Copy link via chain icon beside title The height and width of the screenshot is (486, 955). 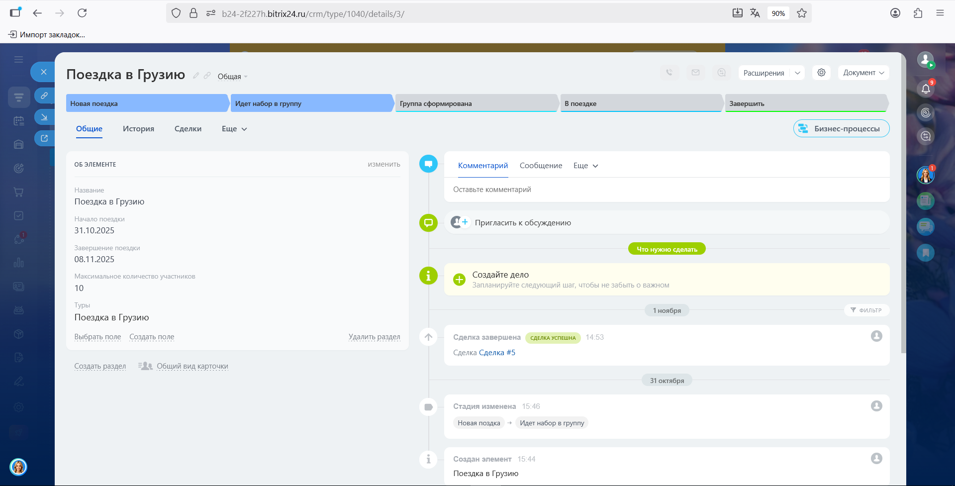pyautogui.click(x=207, y=76)
